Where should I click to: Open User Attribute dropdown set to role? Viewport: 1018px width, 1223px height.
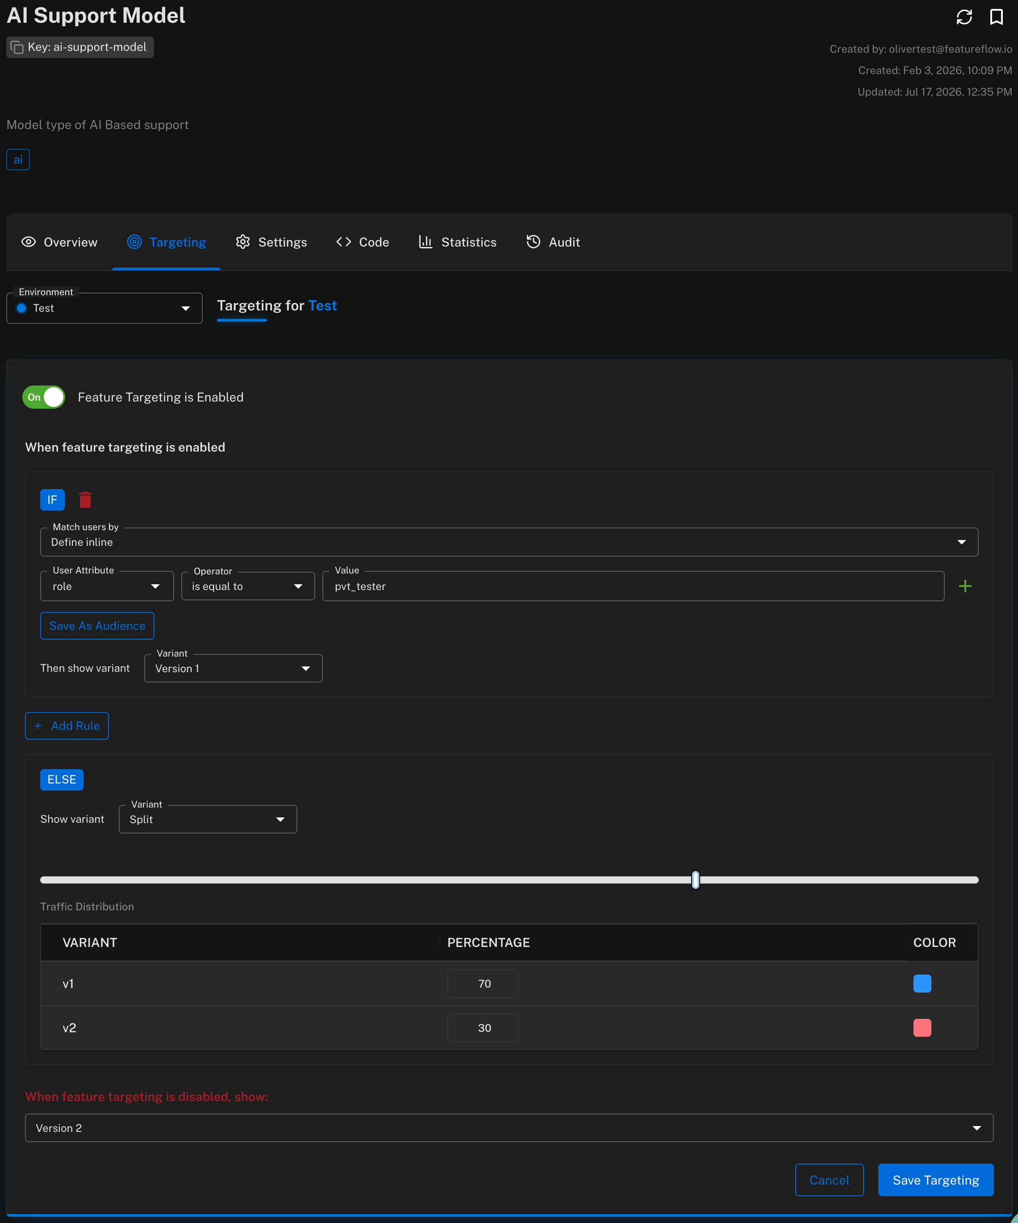pos(107,586)
